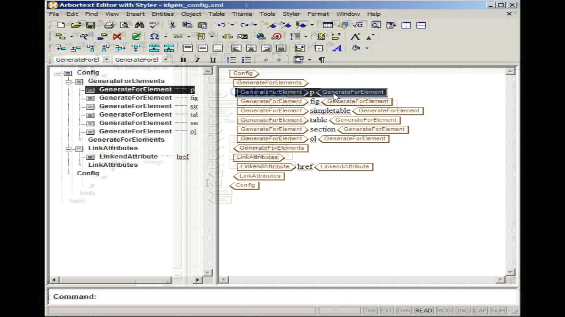Open the Undo history dropdown arrow
Screen dimensions: 565x317
[x=232, y=25]
